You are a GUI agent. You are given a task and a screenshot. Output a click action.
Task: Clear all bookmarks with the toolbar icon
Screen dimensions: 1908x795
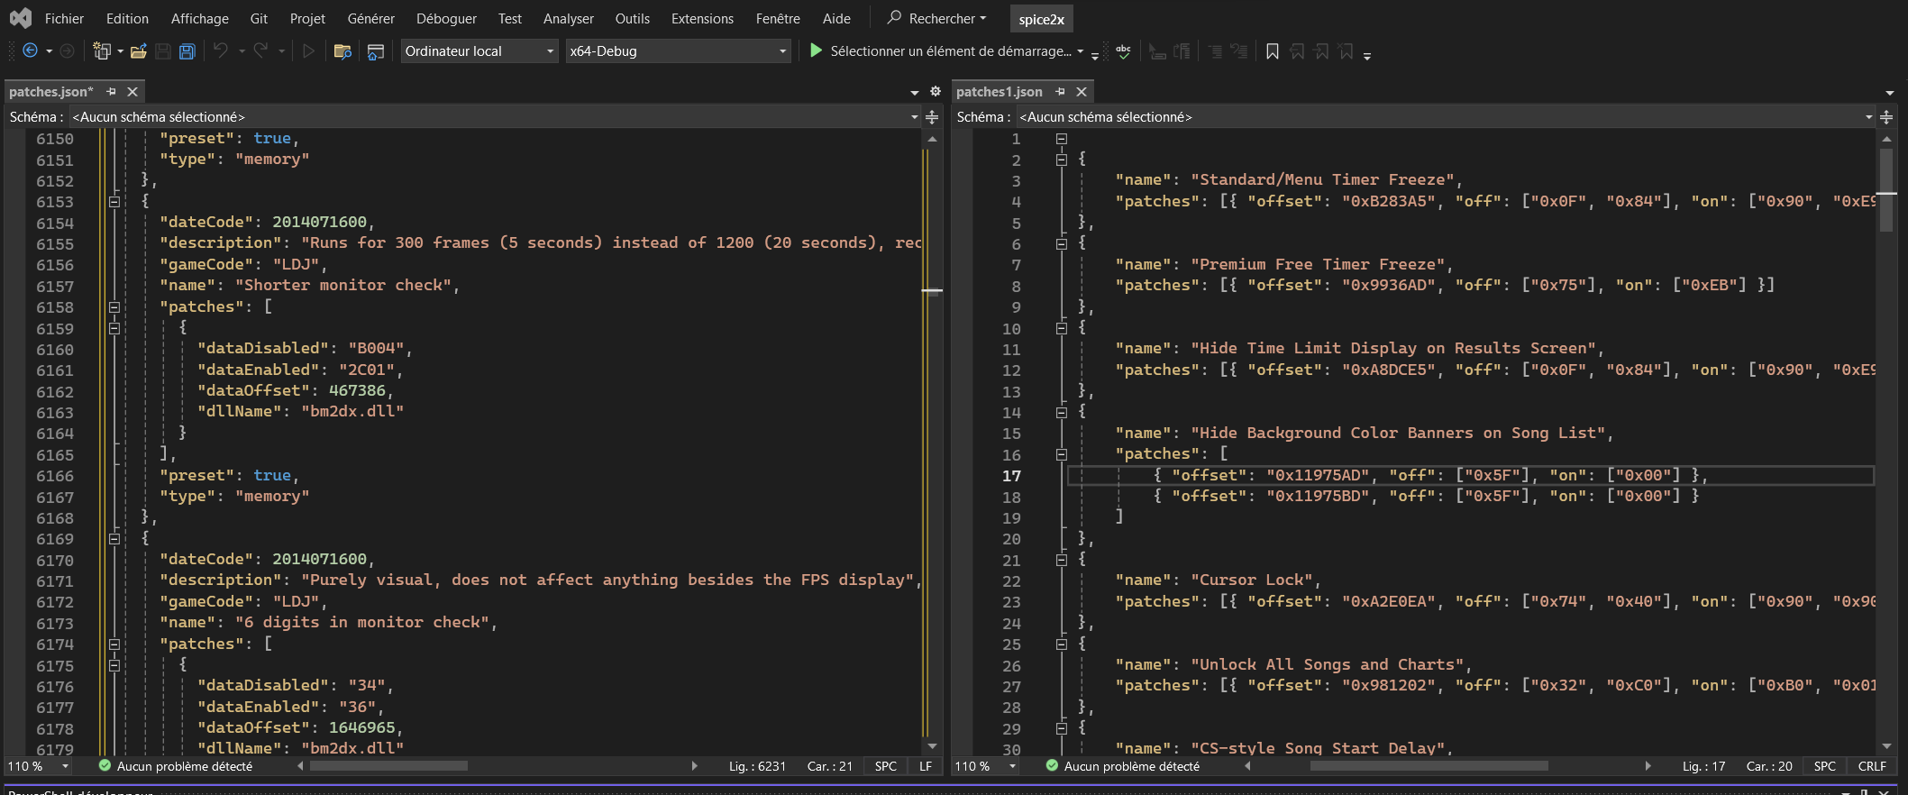tap(1346, 51)
